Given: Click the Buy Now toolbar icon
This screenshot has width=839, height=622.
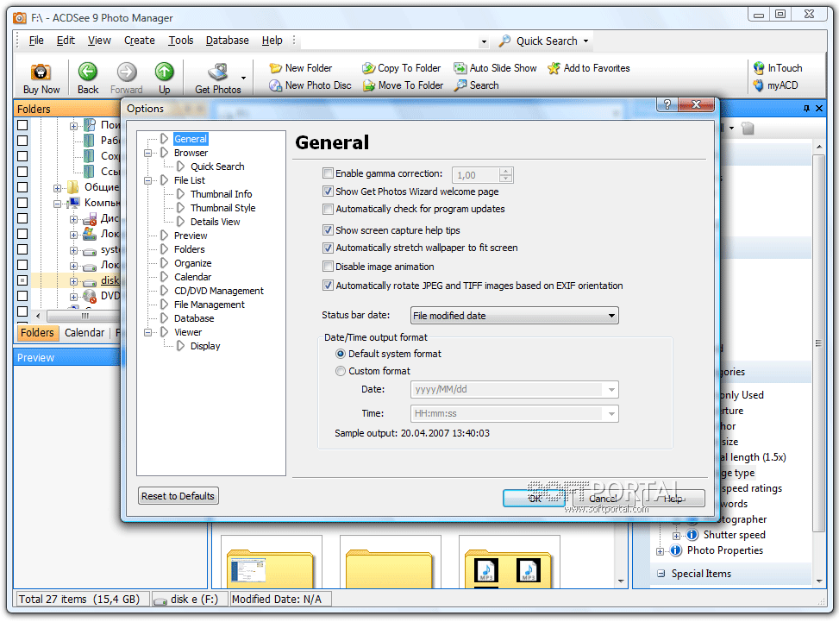Looking at the screenshot, I should point(41,72).
